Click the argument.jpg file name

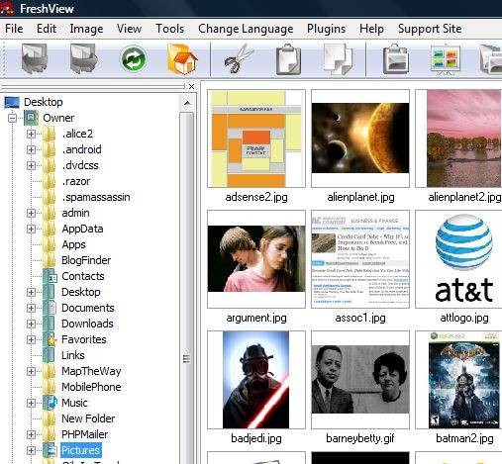click(256, 318)
